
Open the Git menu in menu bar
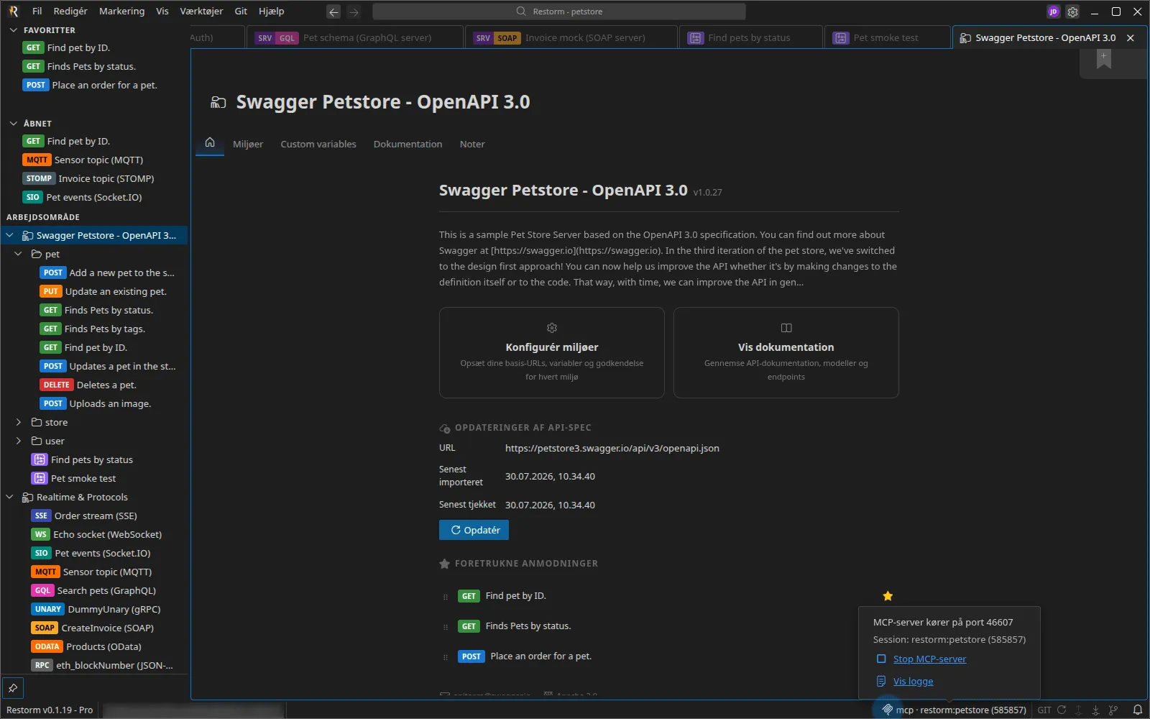[241, 12]
